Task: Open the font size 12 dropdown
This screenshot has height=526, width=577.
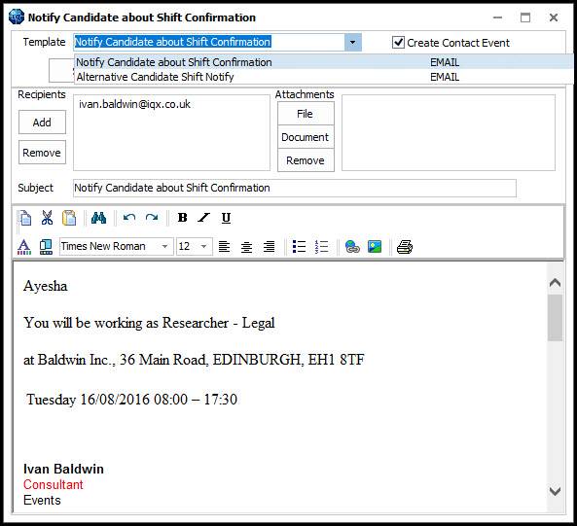Action: [x=204, y=246]
